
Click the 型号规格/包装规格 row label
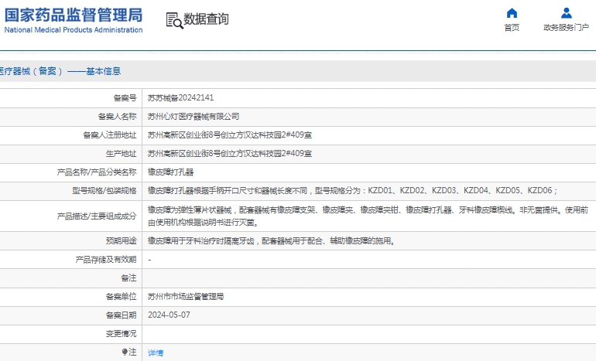(x=104, y=191)
